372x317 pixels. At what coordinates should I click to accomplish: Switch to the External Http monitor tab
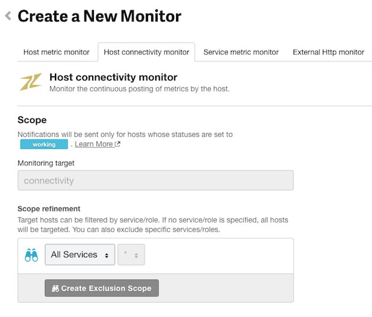point(328,52)
